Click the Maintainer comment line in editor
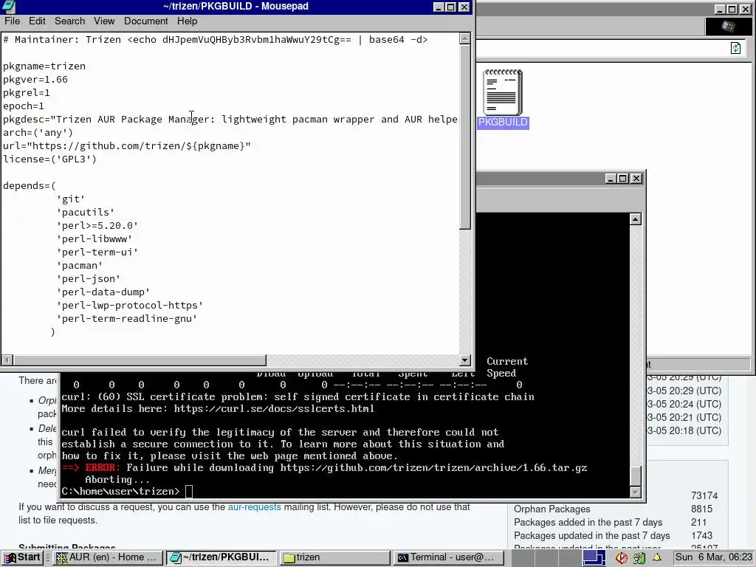756x567 pixels. pyautogui.click(x=216, y=40)
